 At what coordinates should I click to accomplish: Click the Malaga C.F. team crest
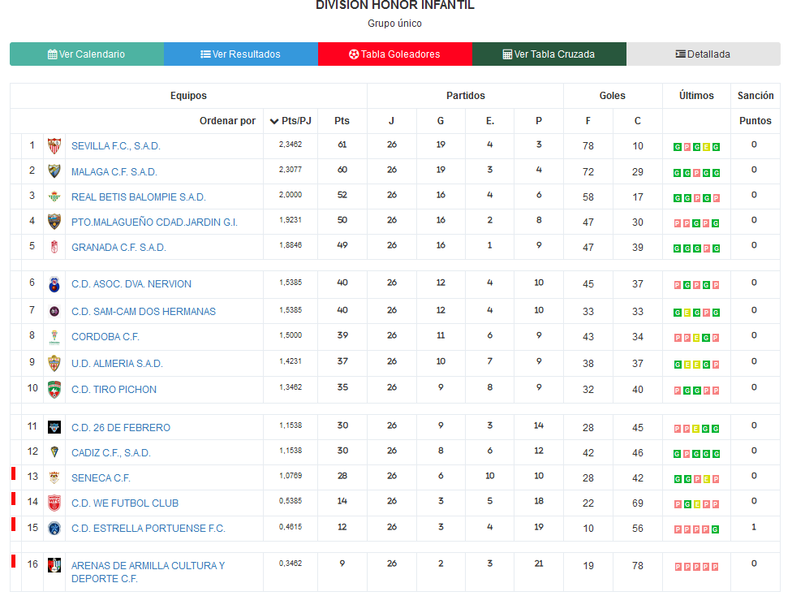click(54, 171)
